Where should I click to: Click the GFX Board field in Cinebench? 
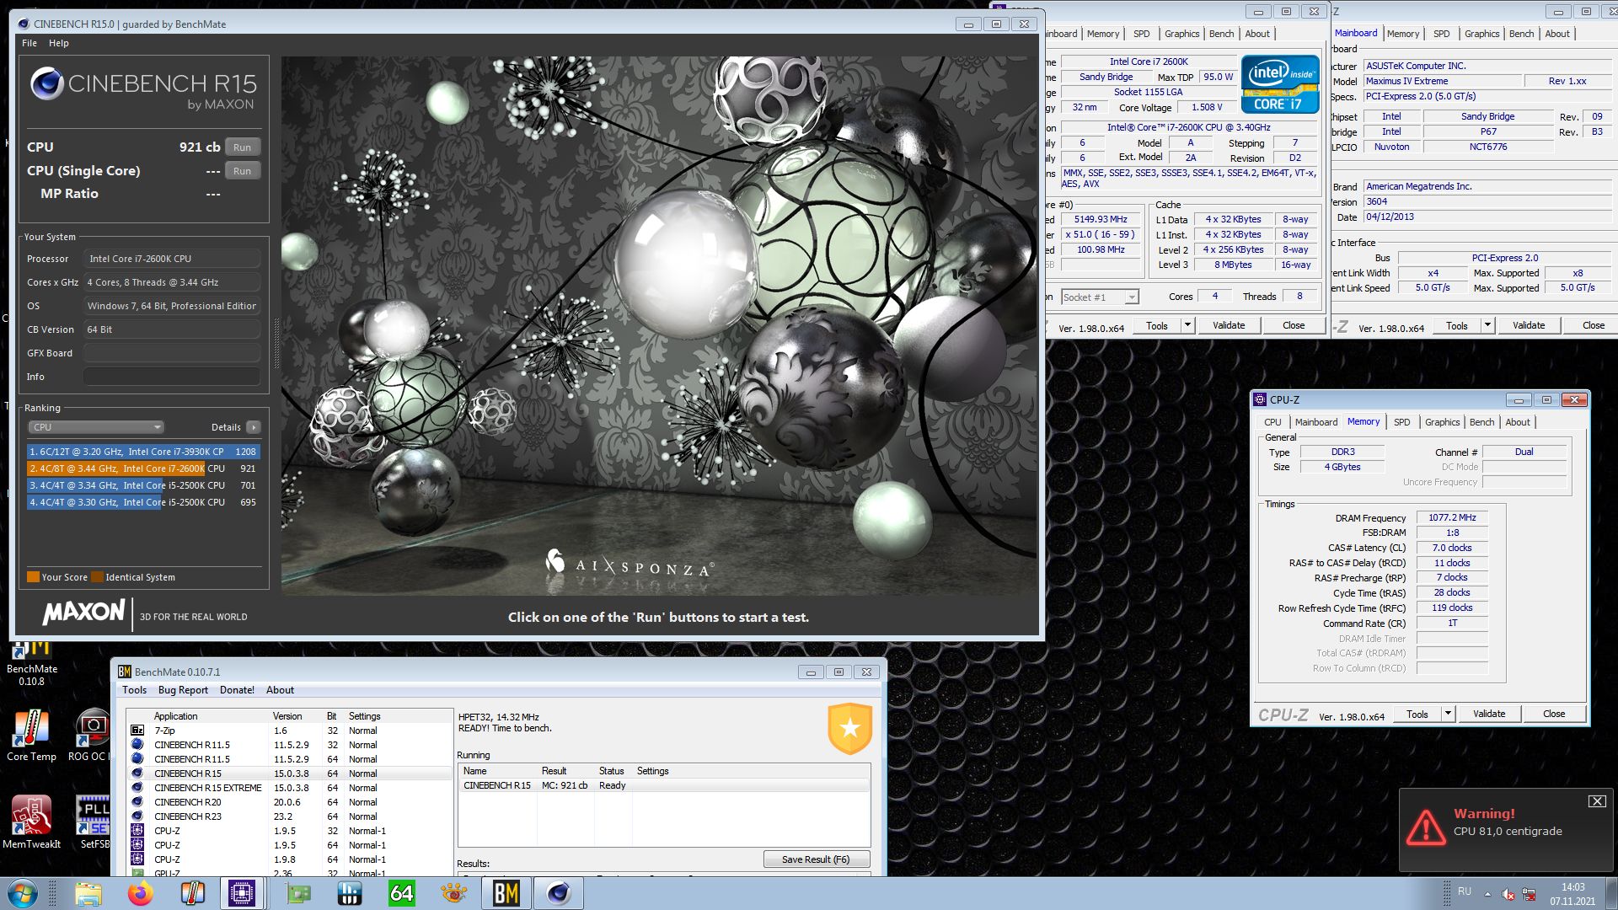(171, 353)
